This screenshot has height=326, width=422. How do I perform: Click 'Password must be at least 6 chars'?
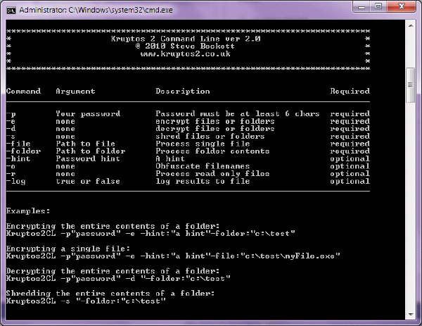[x=238, y=114]
